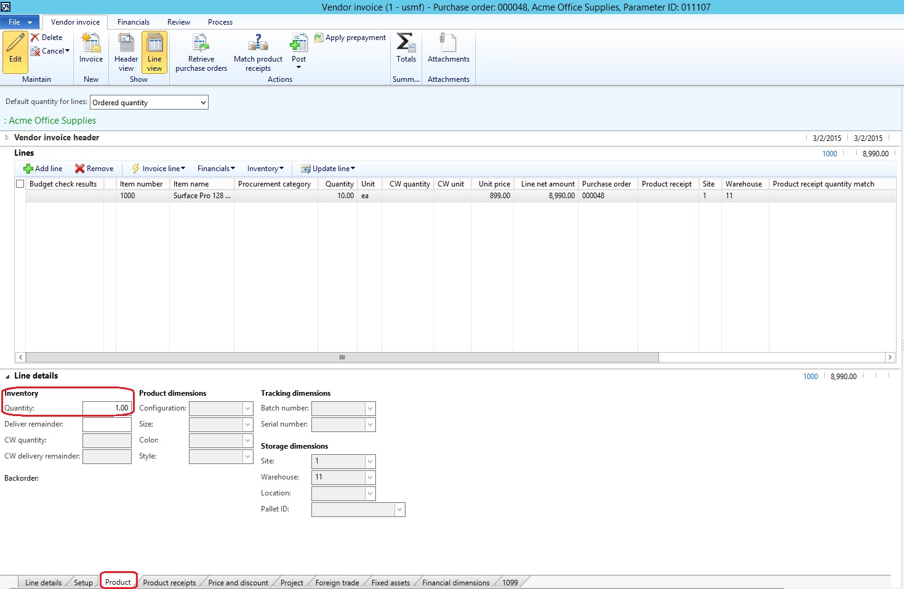The height and width of the screenshot is (589, 904).
Task: Open Retrieve purchase orders
Action: [201, 52]
